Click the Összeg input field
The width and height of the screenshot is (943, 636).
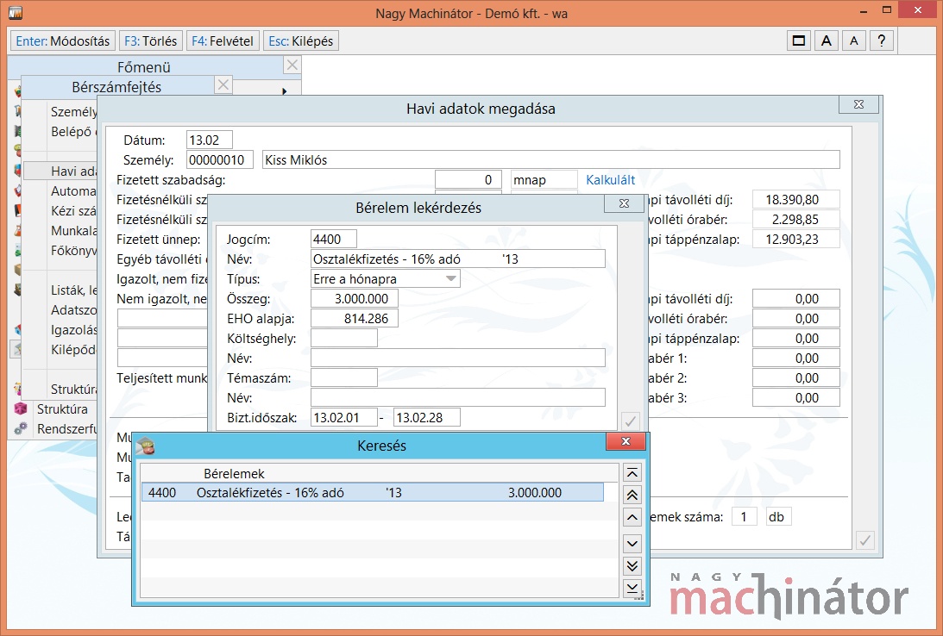355,299
